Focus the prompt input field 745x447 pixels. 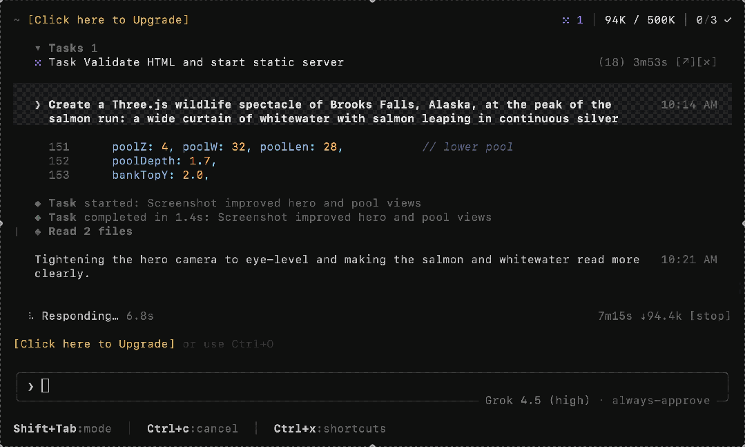pos(372,386)
